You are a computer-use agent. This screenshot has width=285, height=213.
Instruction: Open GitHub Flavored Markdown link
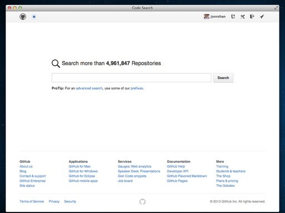point(187,176)
